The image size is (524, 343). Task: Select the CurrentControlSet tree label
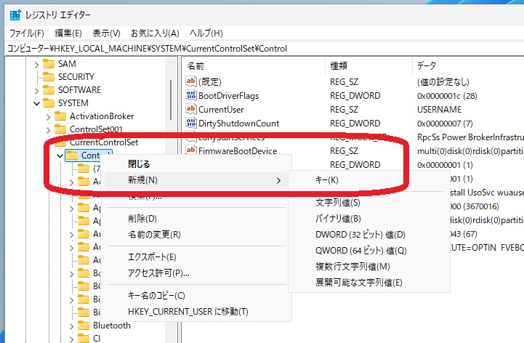pos(104,142)
